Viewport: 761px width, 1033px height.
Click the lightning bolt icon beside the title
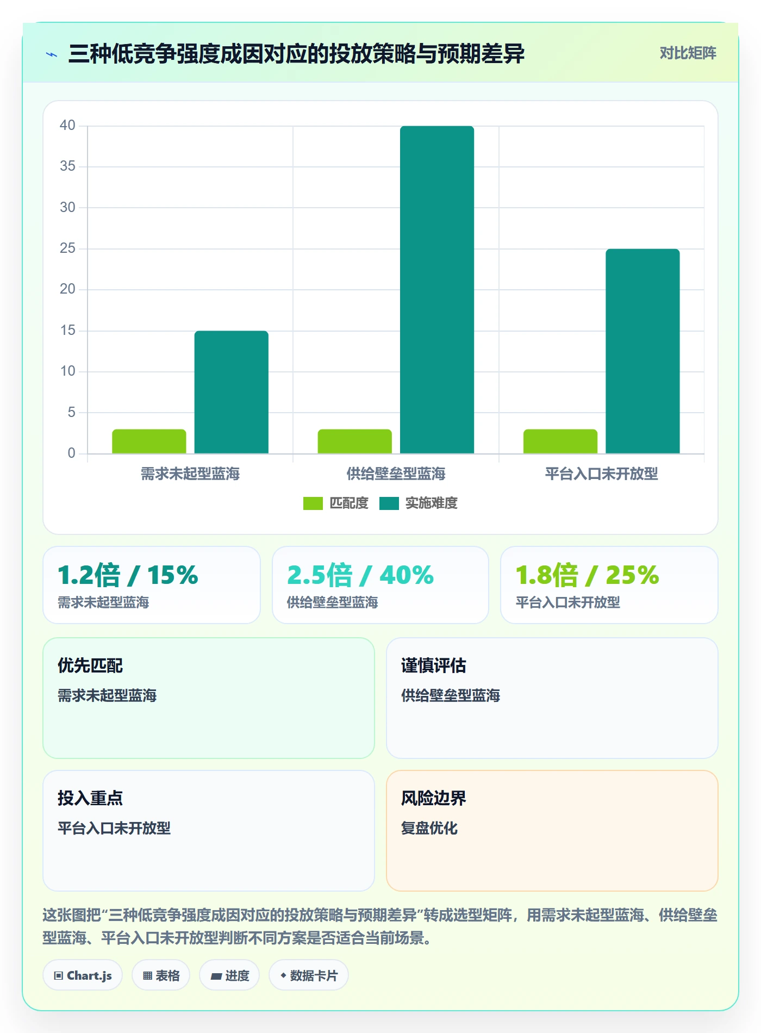point(52,54)
